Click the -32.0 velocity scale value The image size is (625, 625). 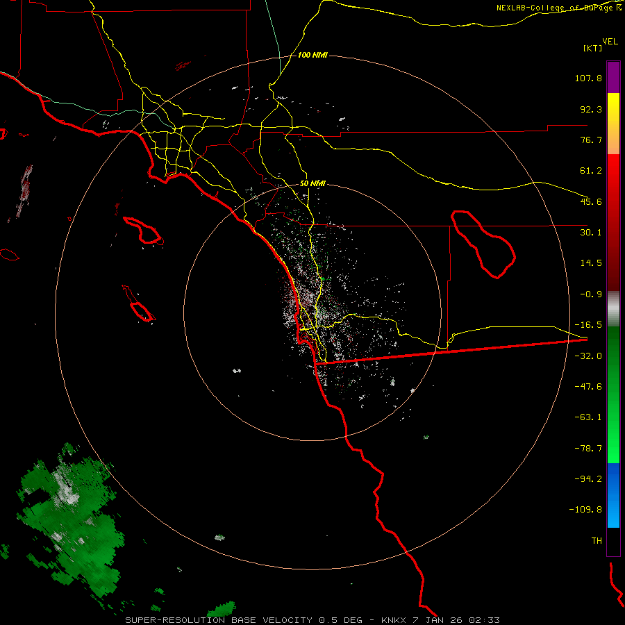pos(588,356)
